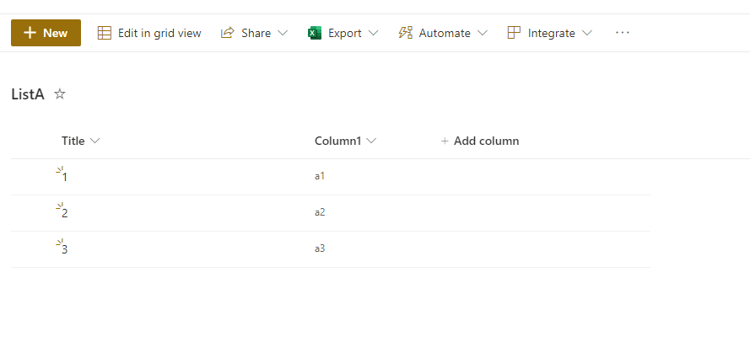750x363 pixels.
Task: Click the Automate flow icon
Action: click(405, 33)
